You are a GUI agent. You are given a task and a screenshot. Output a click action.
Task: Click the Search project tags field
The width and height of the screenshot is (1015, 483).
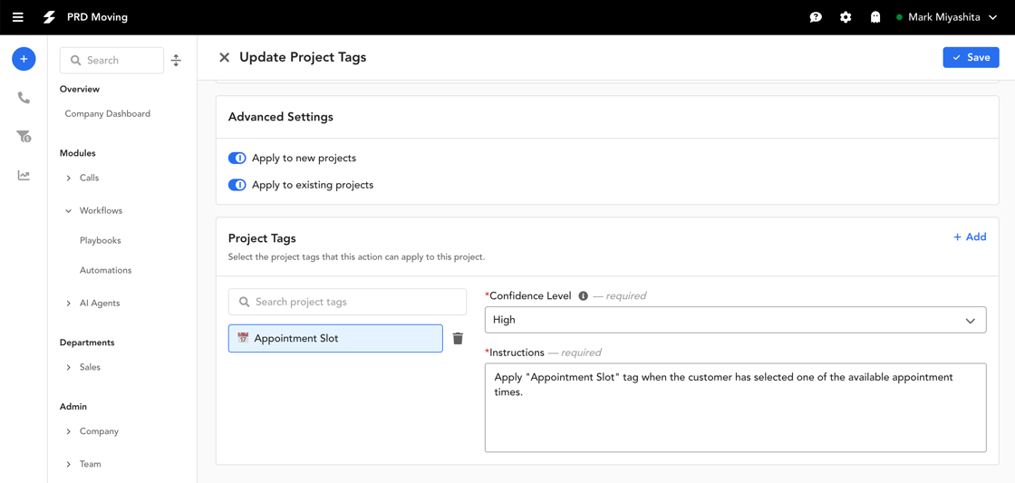[x=348, y=302]
